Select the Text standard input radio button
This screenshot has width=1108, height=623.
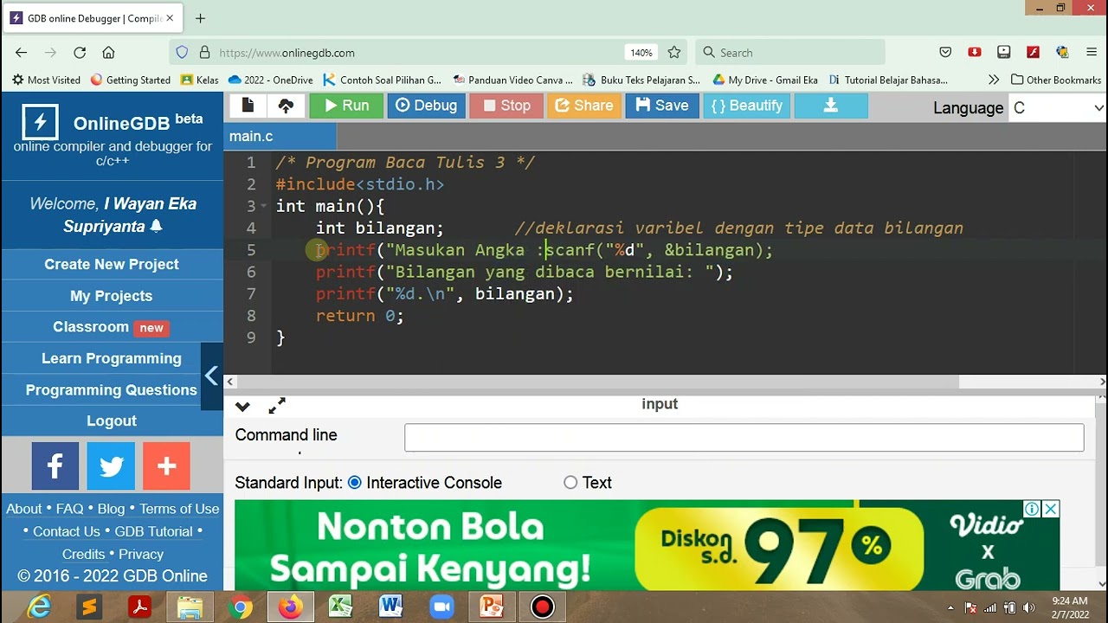(x=570, y=483)
